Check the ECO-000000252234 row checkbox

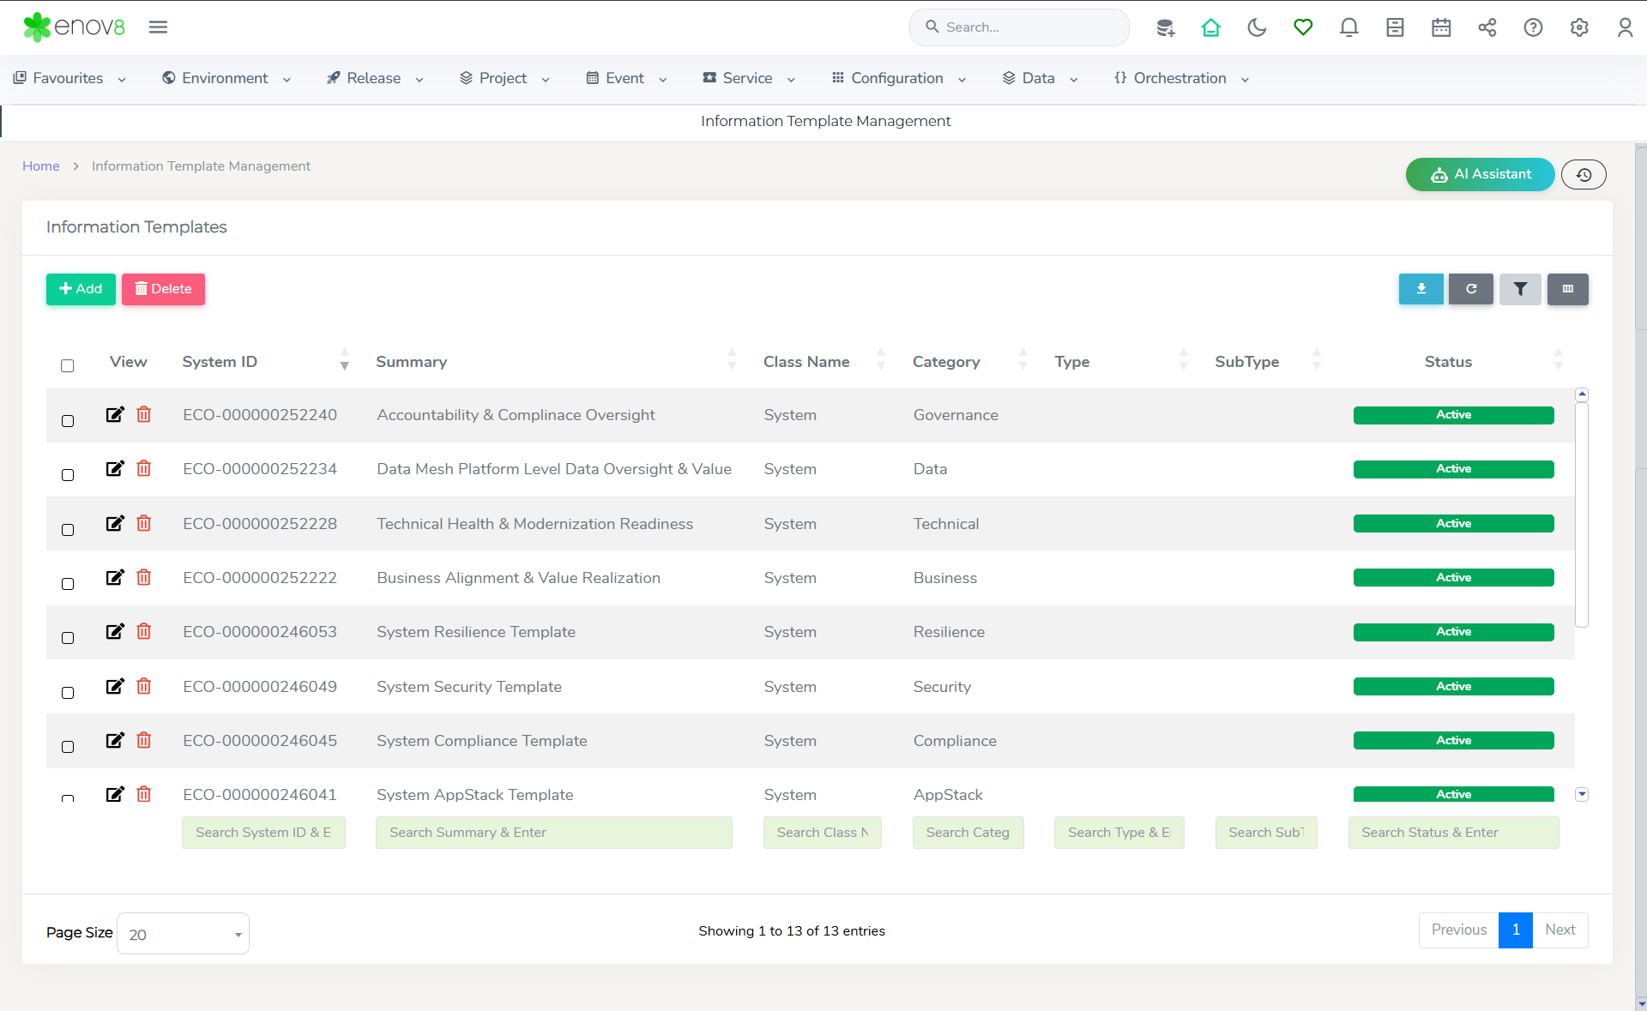point(68,475)
